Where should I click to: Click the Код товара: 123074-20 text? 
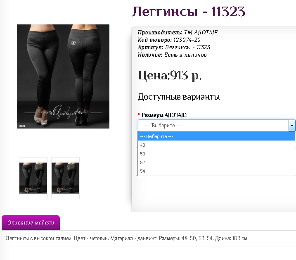[x=169, y=40]
